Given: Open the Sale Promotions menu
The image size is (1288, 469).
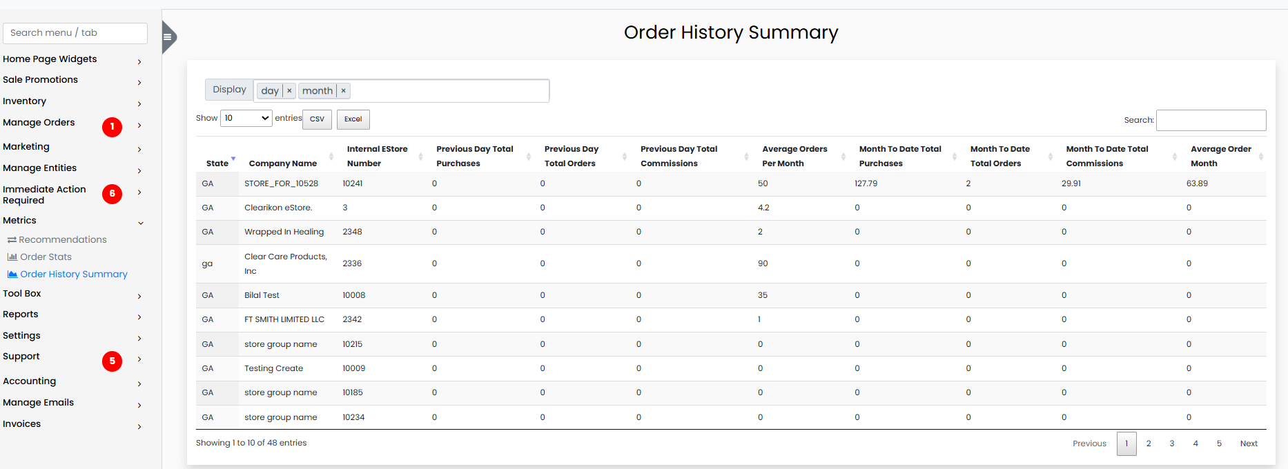Looking at the screenshot, I should [x=41, y=80].
